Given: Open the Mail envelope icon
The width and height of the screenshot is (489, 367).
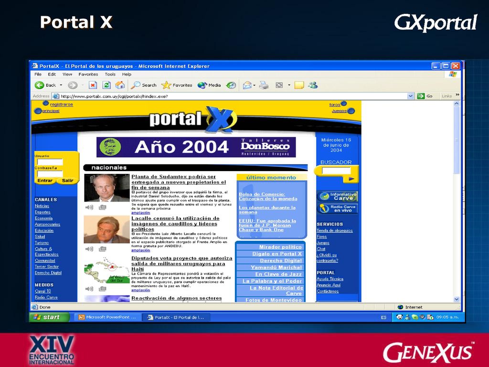Looking at the screenshot, I should [x=247, y=85].
